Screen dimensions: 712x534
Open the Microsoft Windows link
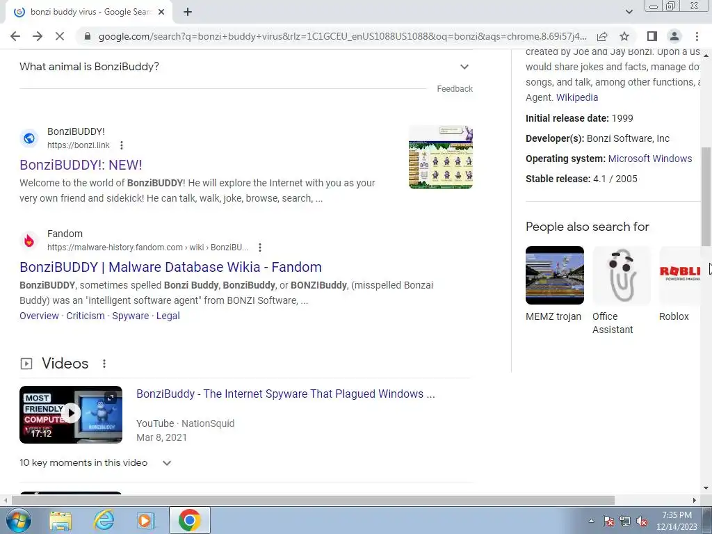click(x=650, y=159)
